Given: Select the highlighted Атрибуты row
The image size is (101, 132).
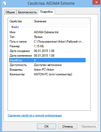Looking at the screenshot, I should tap(47, 60).
